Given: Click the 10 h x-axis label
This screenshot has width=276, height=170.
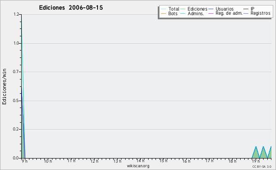Looking at the screenshot, I should click(x=48, y=161).
